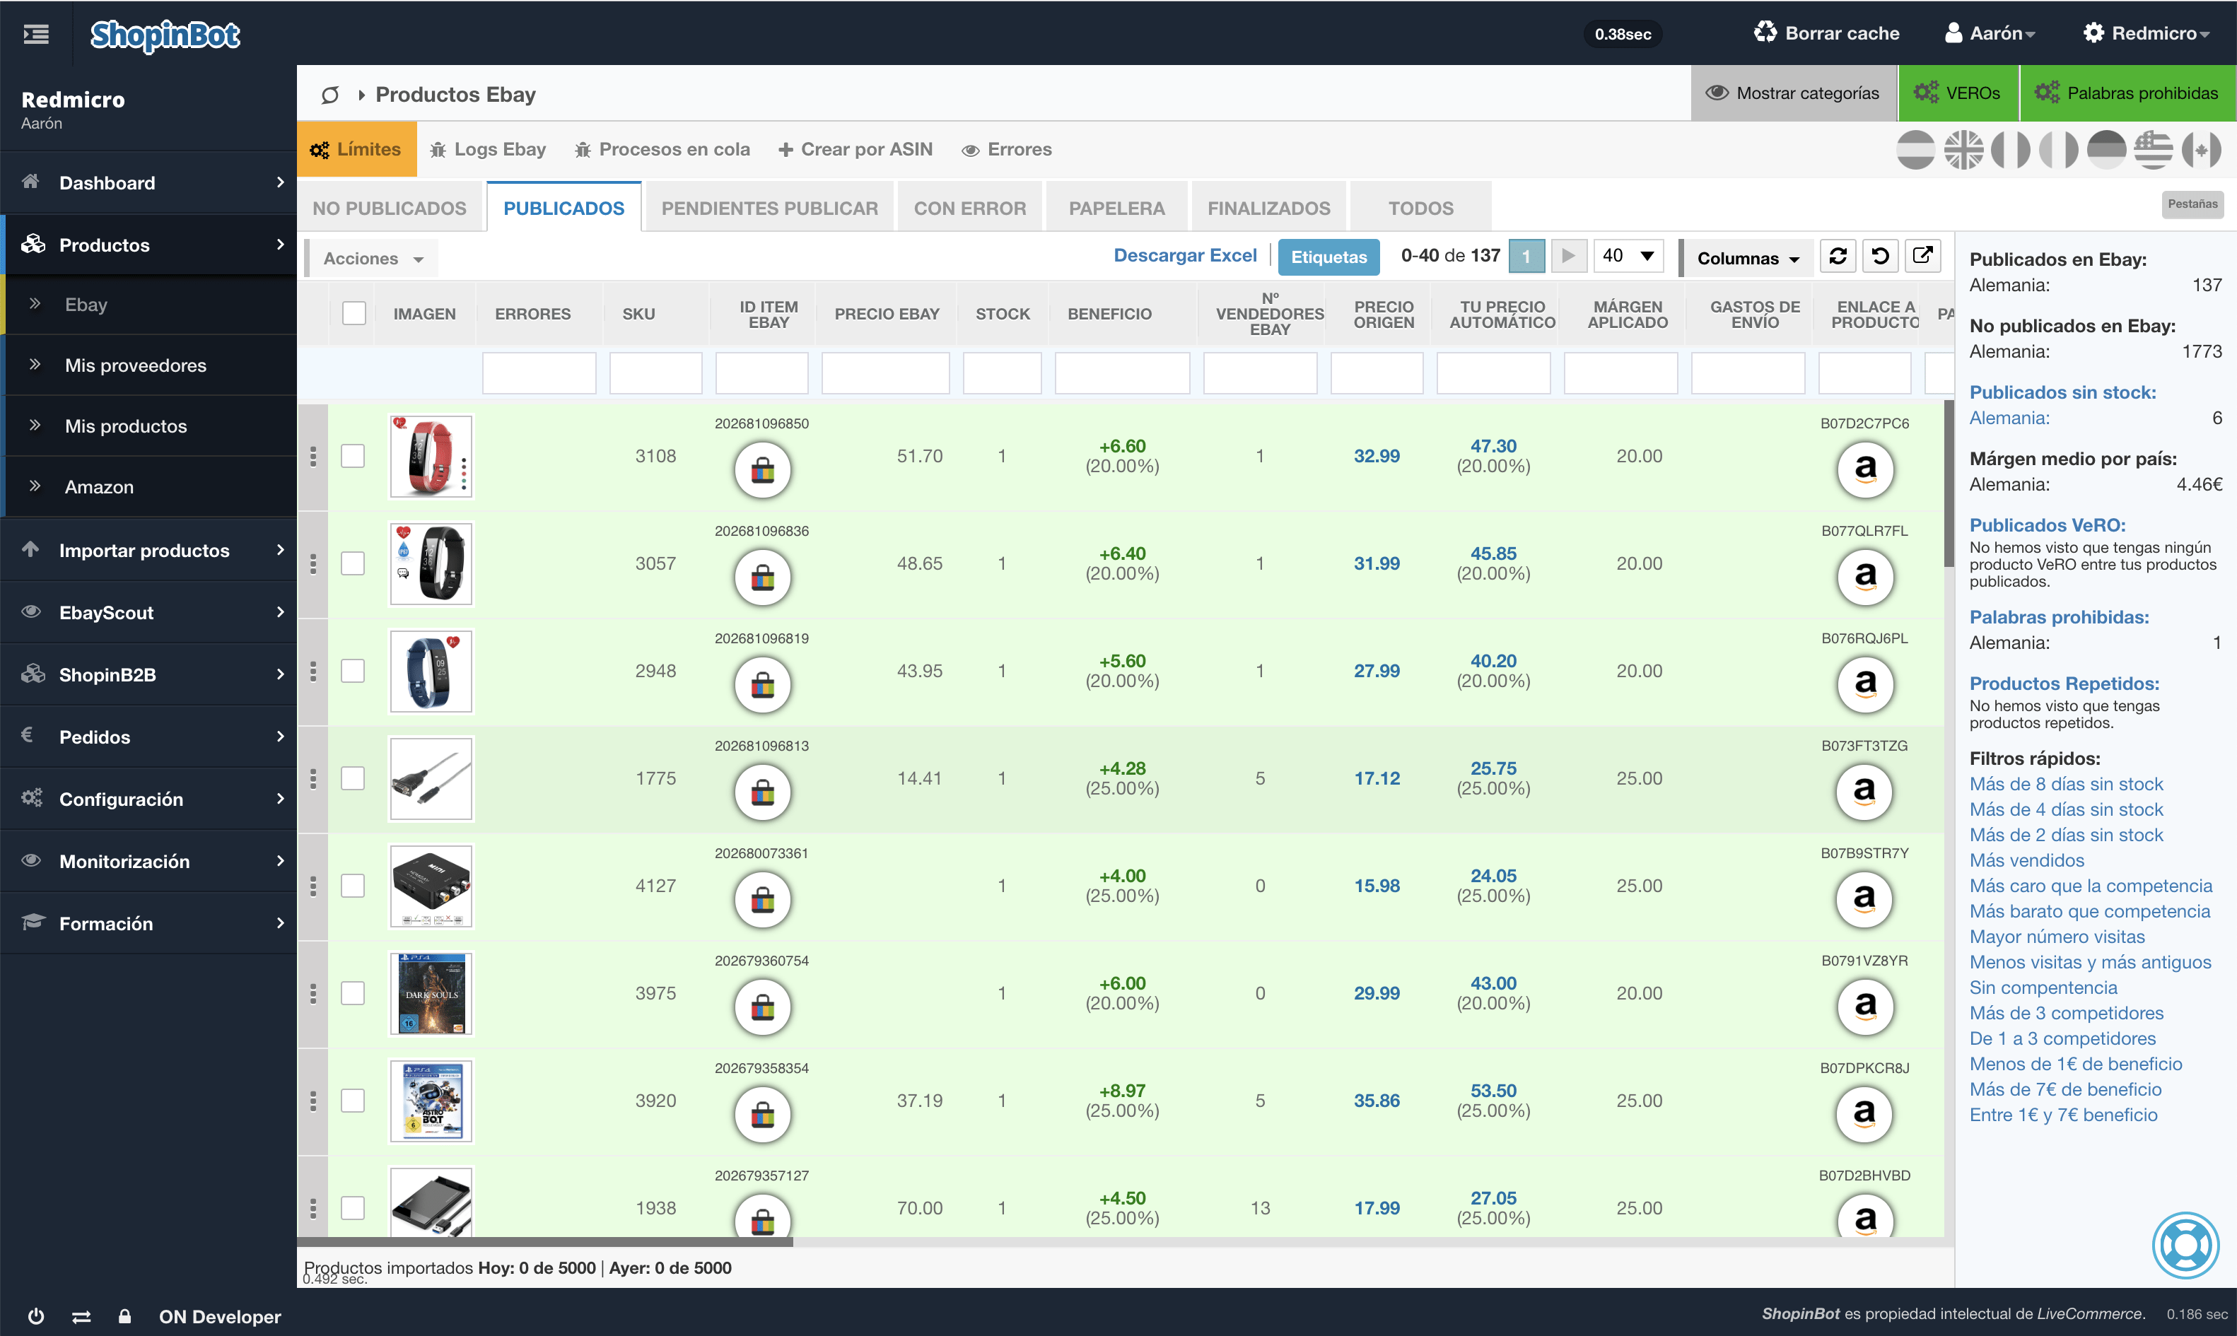
Task: Click the red smartwatch thumbnail for SKU 3108
Action: pyautogui.click(x=431, y=457)
